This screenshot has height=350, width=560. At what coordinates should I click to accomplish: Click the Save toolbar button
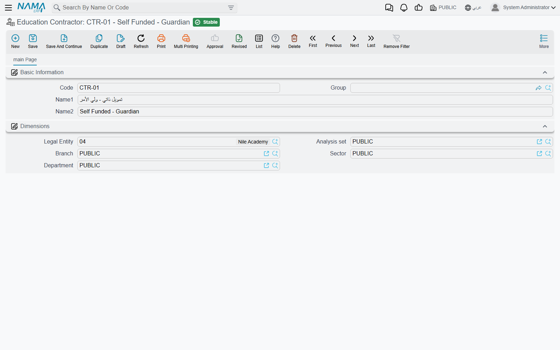33,41
